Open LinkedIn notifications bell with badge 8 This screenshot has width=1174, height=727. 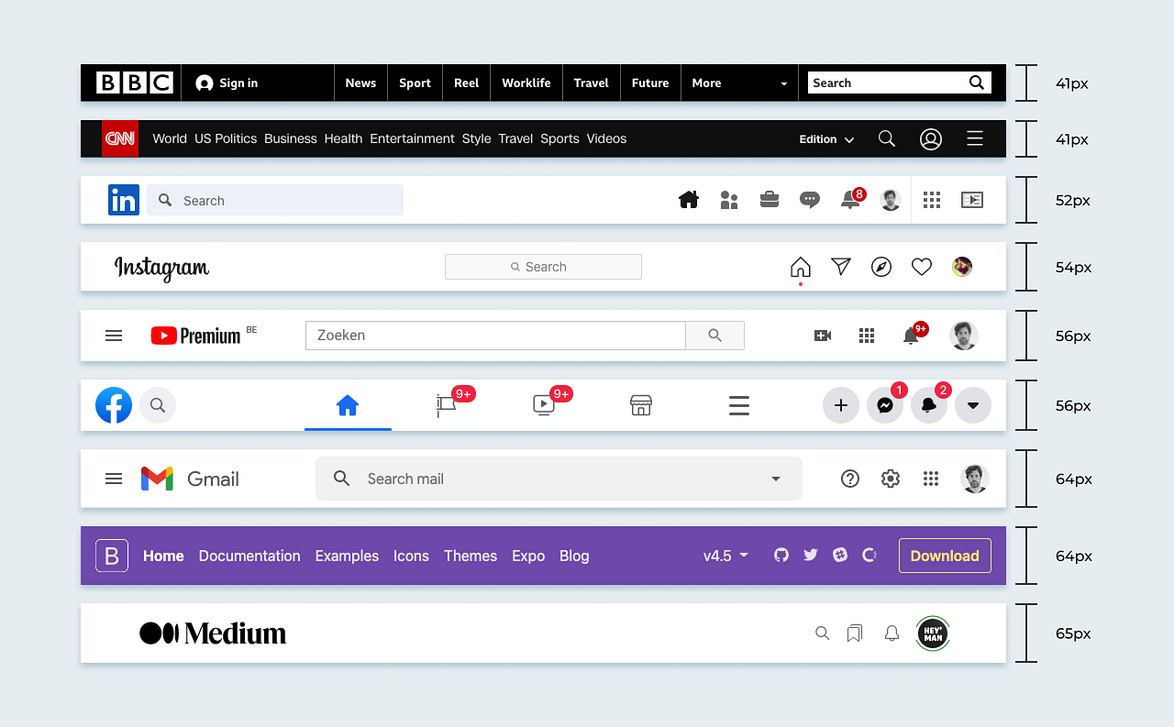(x=850, y=200)
